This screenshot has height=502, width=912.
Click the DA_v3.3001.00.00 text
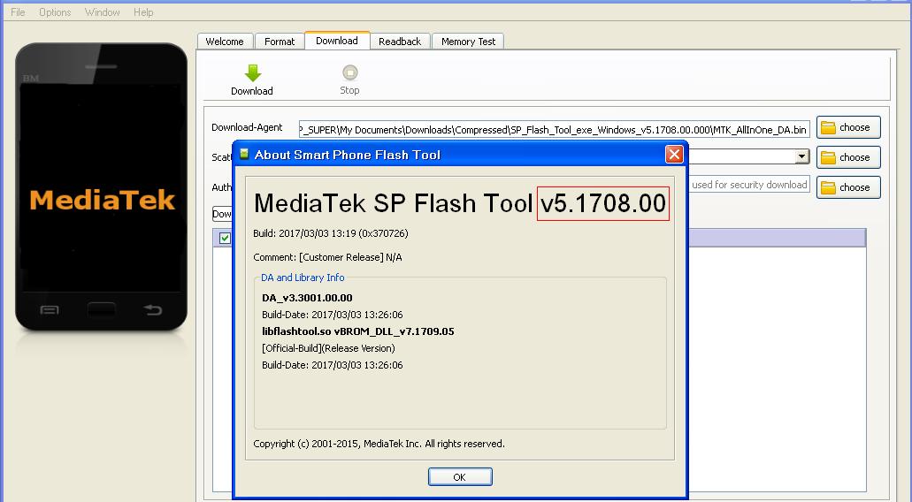click(x=307, y=298)
